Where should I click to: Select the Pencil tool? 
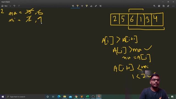pyautogui.click(x=82, y=6)
